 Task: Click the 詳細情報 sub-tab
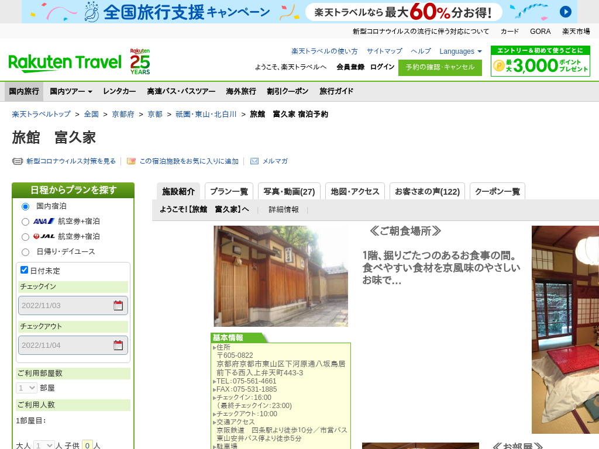tap(284, 210)
